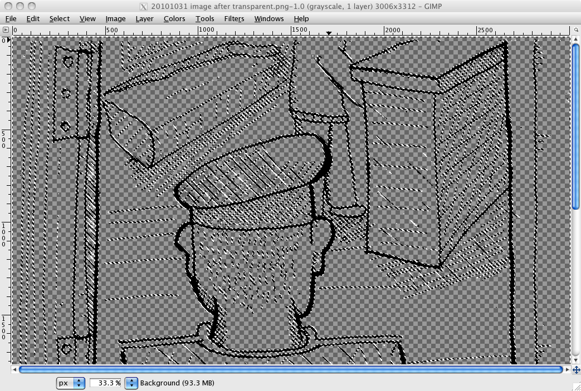Open the zoom level dropdown stepper
Image resolution: width=581 pixels, height=391 pixels.
[x=131, y=383]
